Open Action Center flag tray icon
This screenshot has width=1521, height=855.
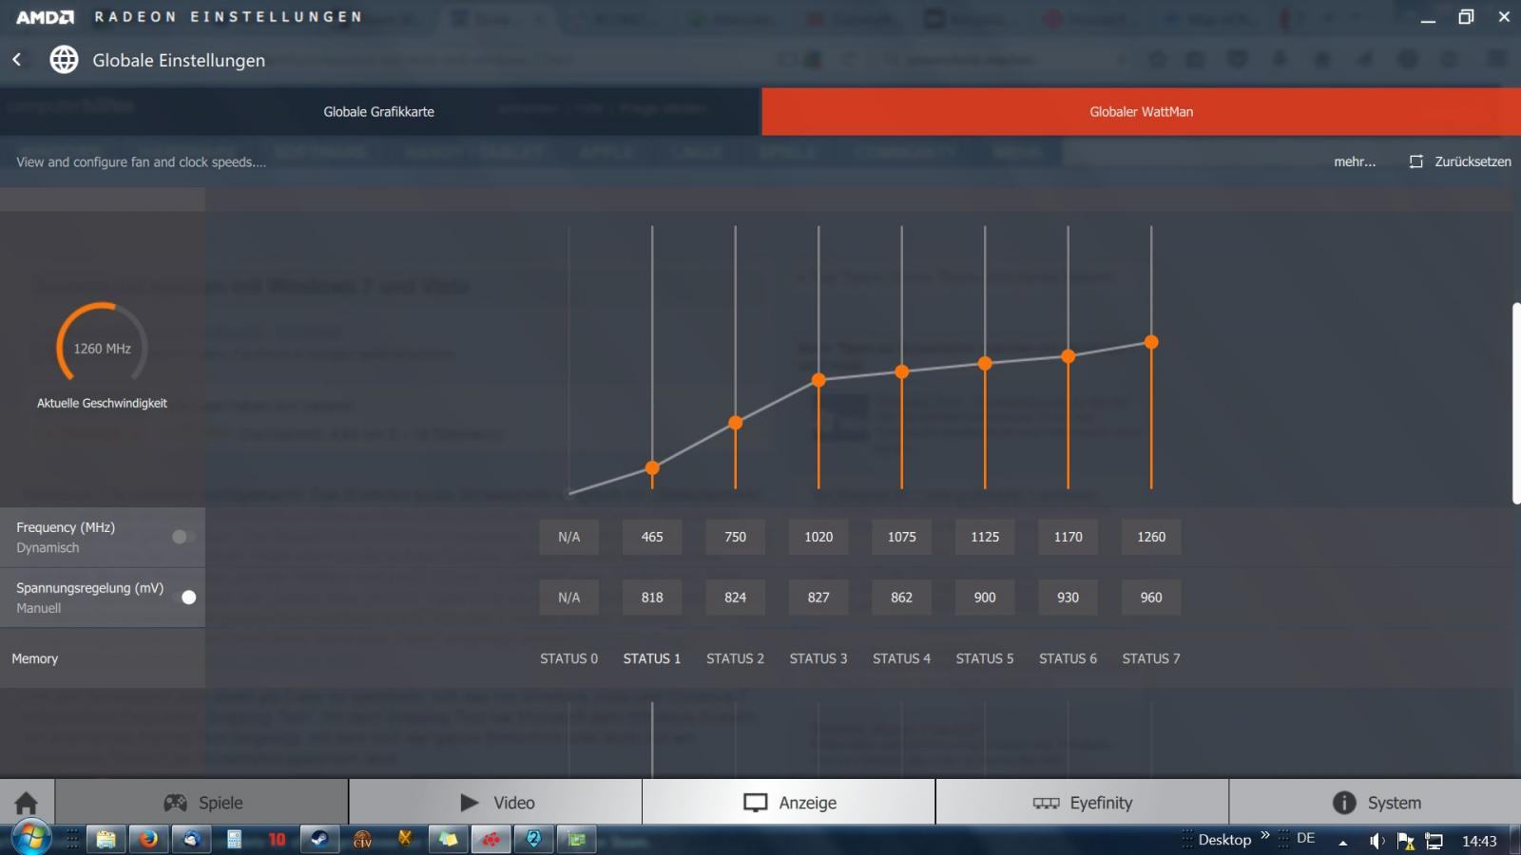point(1405,841)
